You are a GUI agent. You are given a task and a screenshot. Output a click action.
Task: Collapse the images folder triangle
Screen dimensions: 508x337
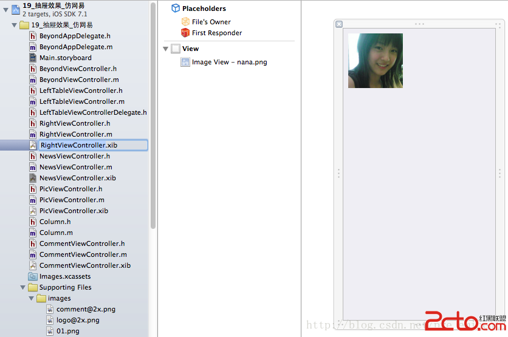pyautogui.click(x=31, y=299)
